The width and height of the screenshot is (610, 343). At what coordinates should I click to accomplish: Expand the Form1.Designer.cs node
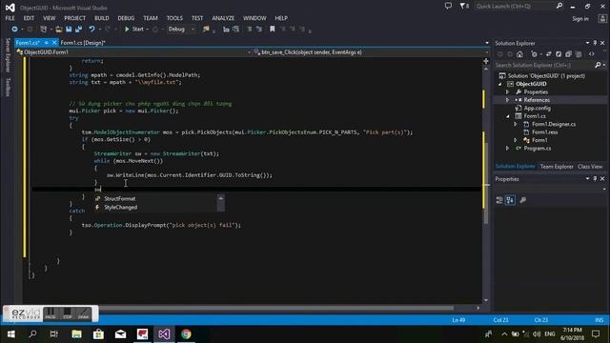[516, 125]
